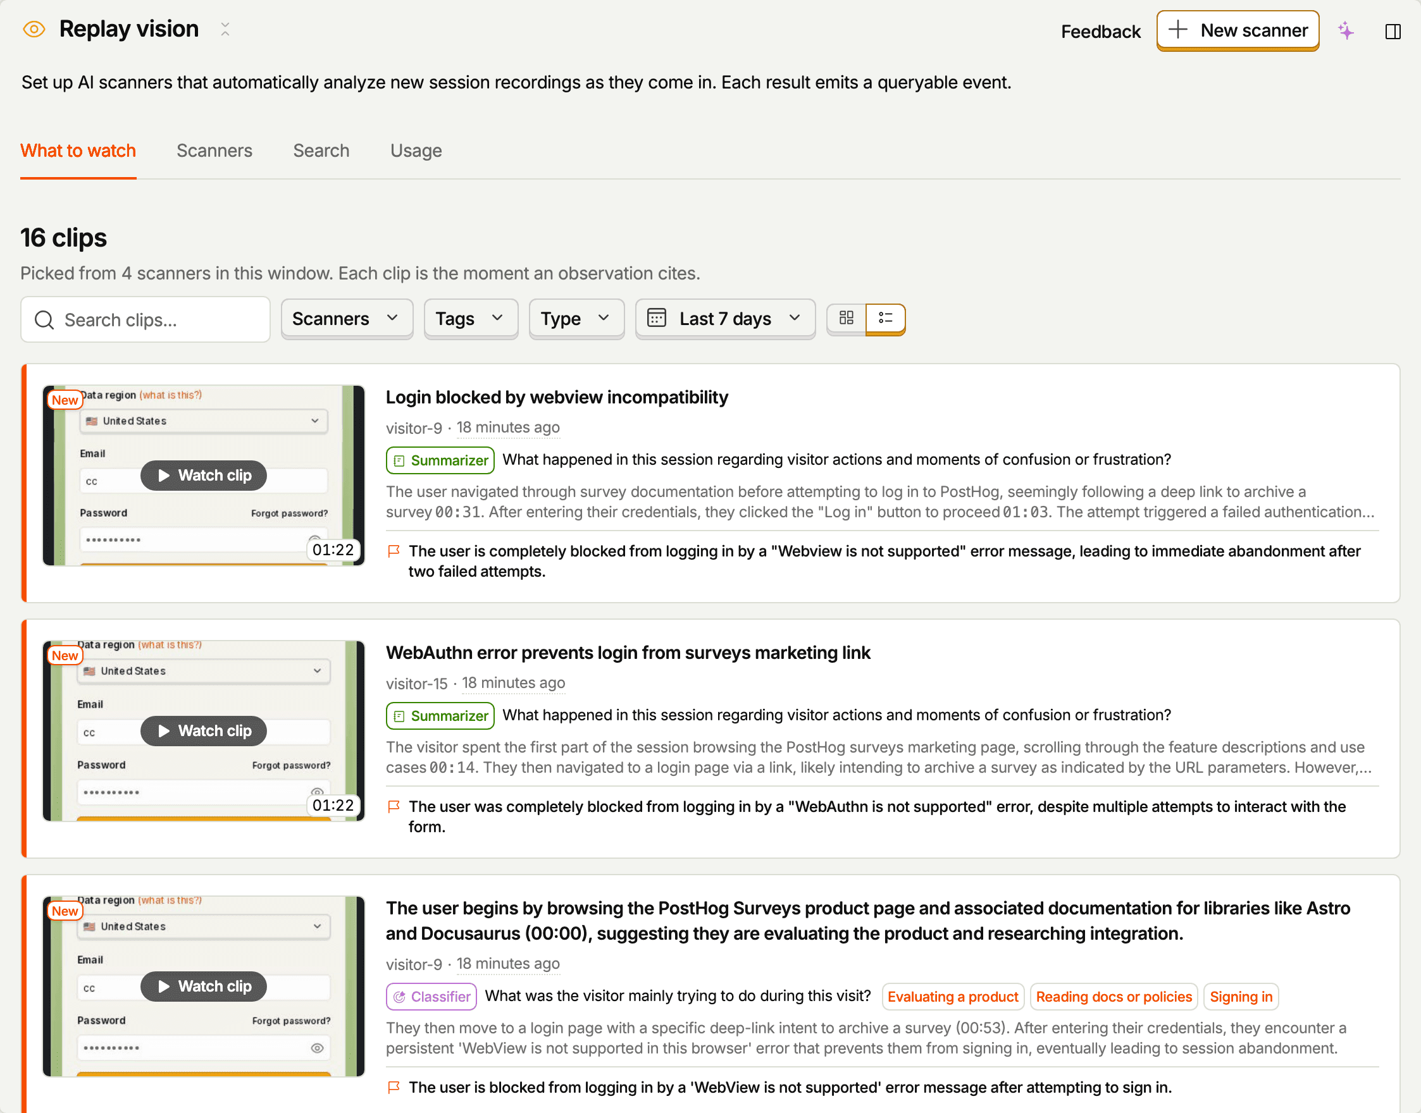Screen dimensions: 1421x1113
Task: Switch to the Scanners tab
Action: (214, 151)
